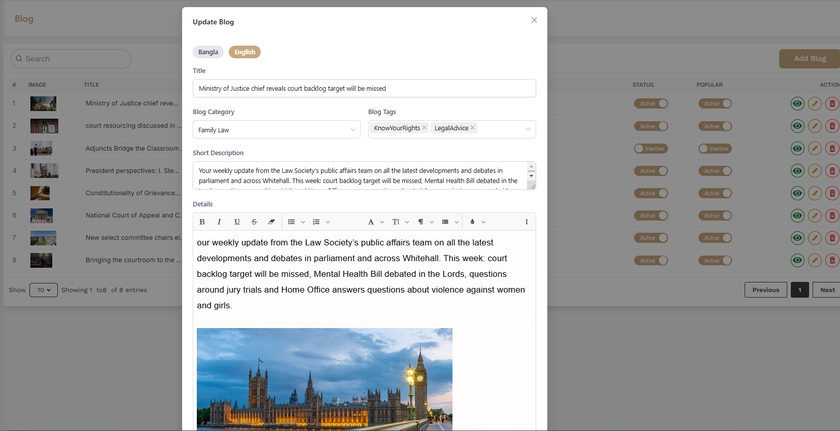Toggle Popular switch for first blog row
Image resolution: width=840 pixels, height=431 pixels.
click(x=715, y=103)
